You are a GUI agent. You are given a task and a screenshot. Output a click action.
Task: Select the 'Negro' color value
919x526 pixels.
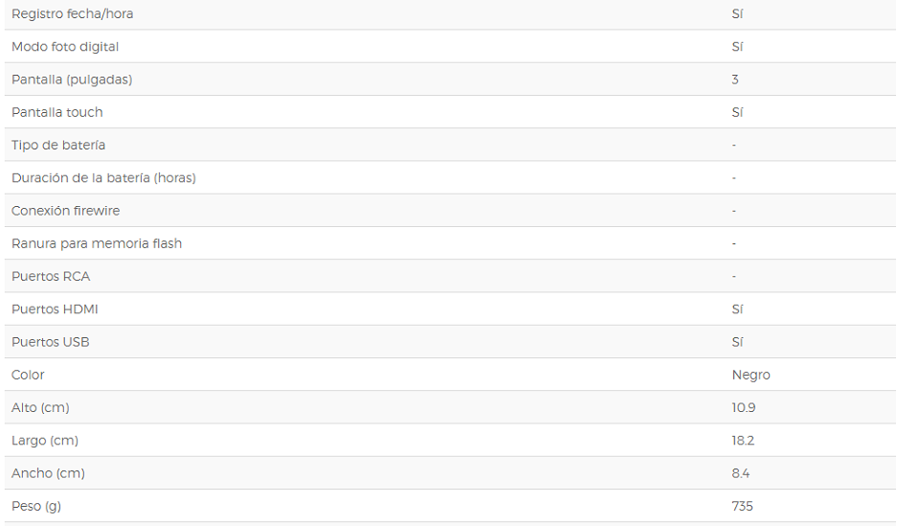tap(751, 375)
